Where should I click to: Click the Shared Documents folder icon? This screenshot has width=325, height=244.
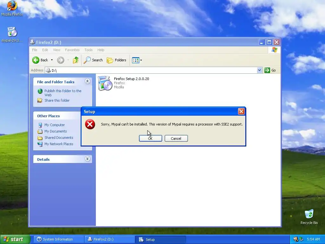(40, 138)
